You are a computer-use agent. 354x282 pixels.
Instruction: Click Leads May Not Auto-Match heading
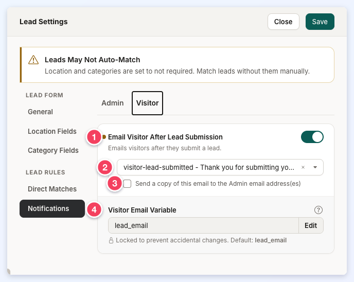tap(92, 60)
